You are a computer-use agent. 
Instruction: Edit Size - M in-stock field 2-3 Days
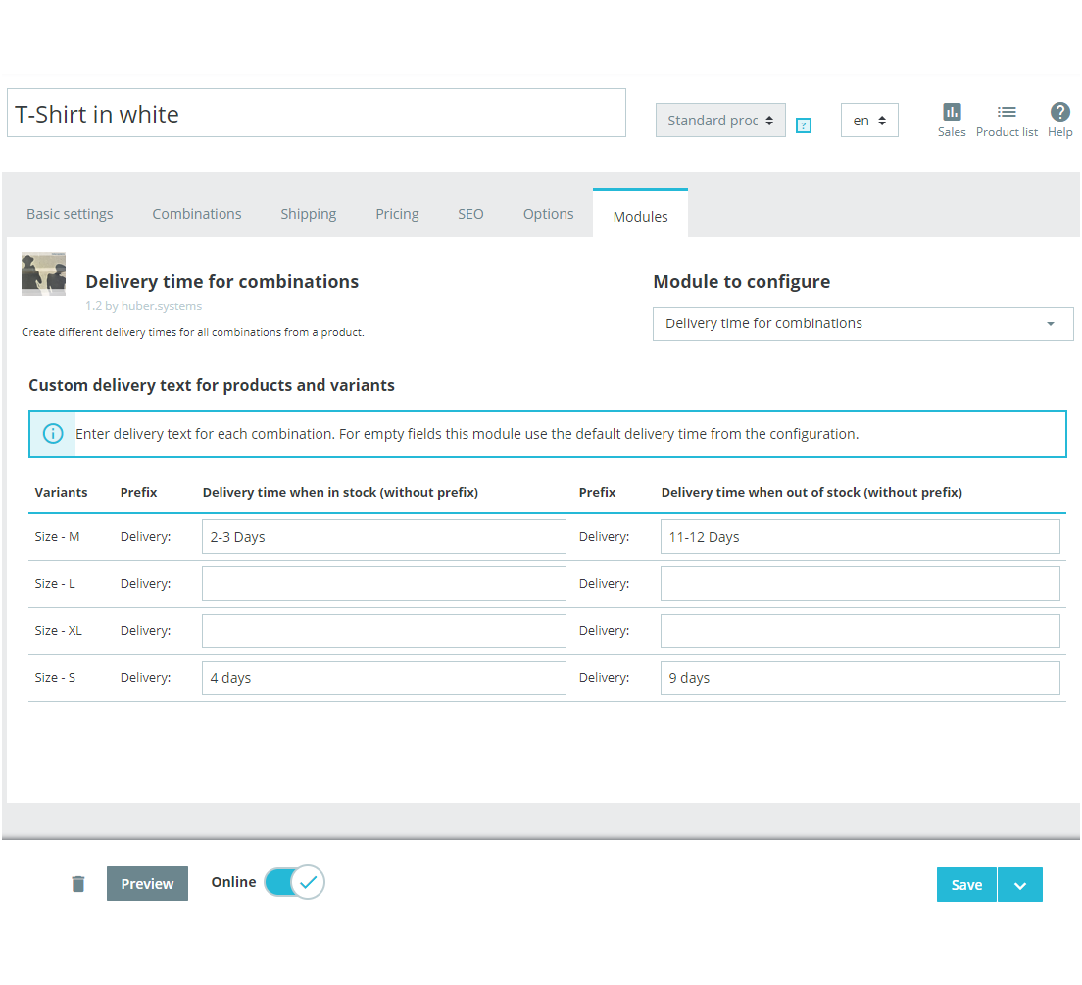pos(383,537)
